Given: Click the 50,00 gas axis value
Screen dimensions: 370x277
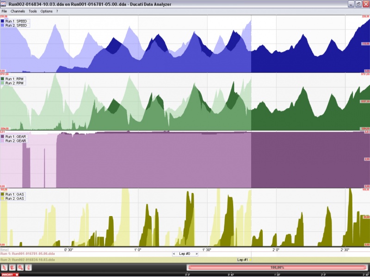Looking at the screenshot, I should 366,217.
